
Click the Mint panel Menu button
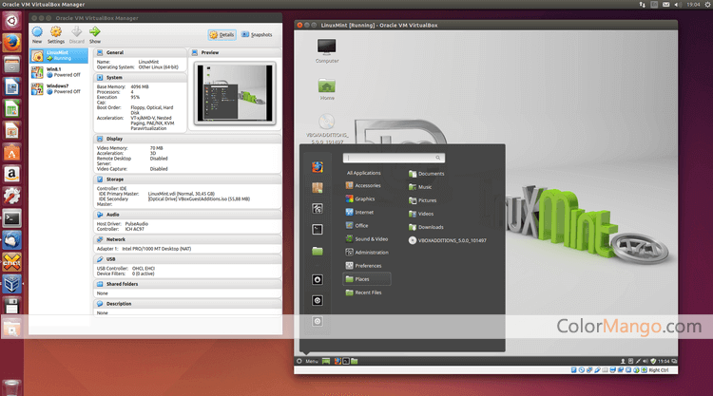pyautogui.click(x=307, y=361)
